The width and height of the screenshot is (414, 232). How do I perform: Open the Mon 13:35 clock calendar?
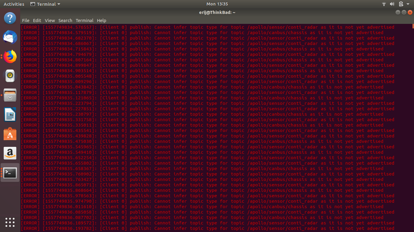(x=217, y=4)
